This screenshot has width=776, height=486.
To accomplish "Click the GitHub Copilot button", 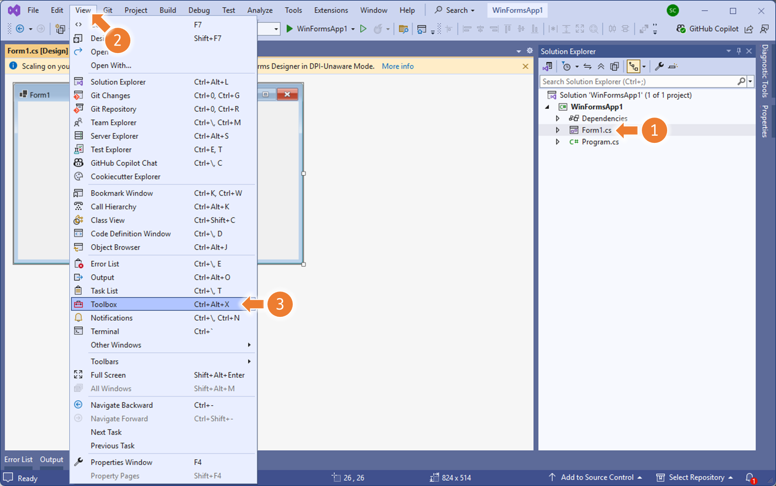I will click(707, 29).
